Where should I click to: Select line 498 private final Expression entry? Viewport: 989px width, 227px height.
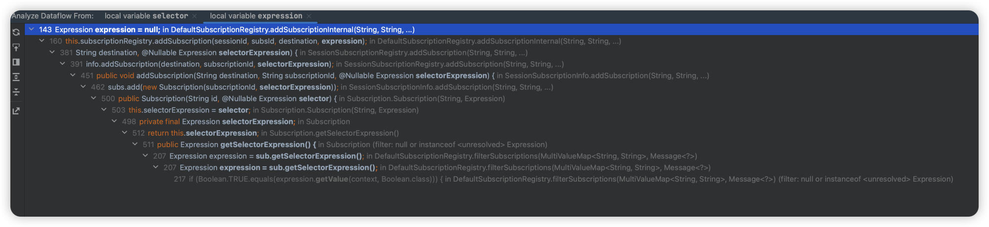pos(236,122)
